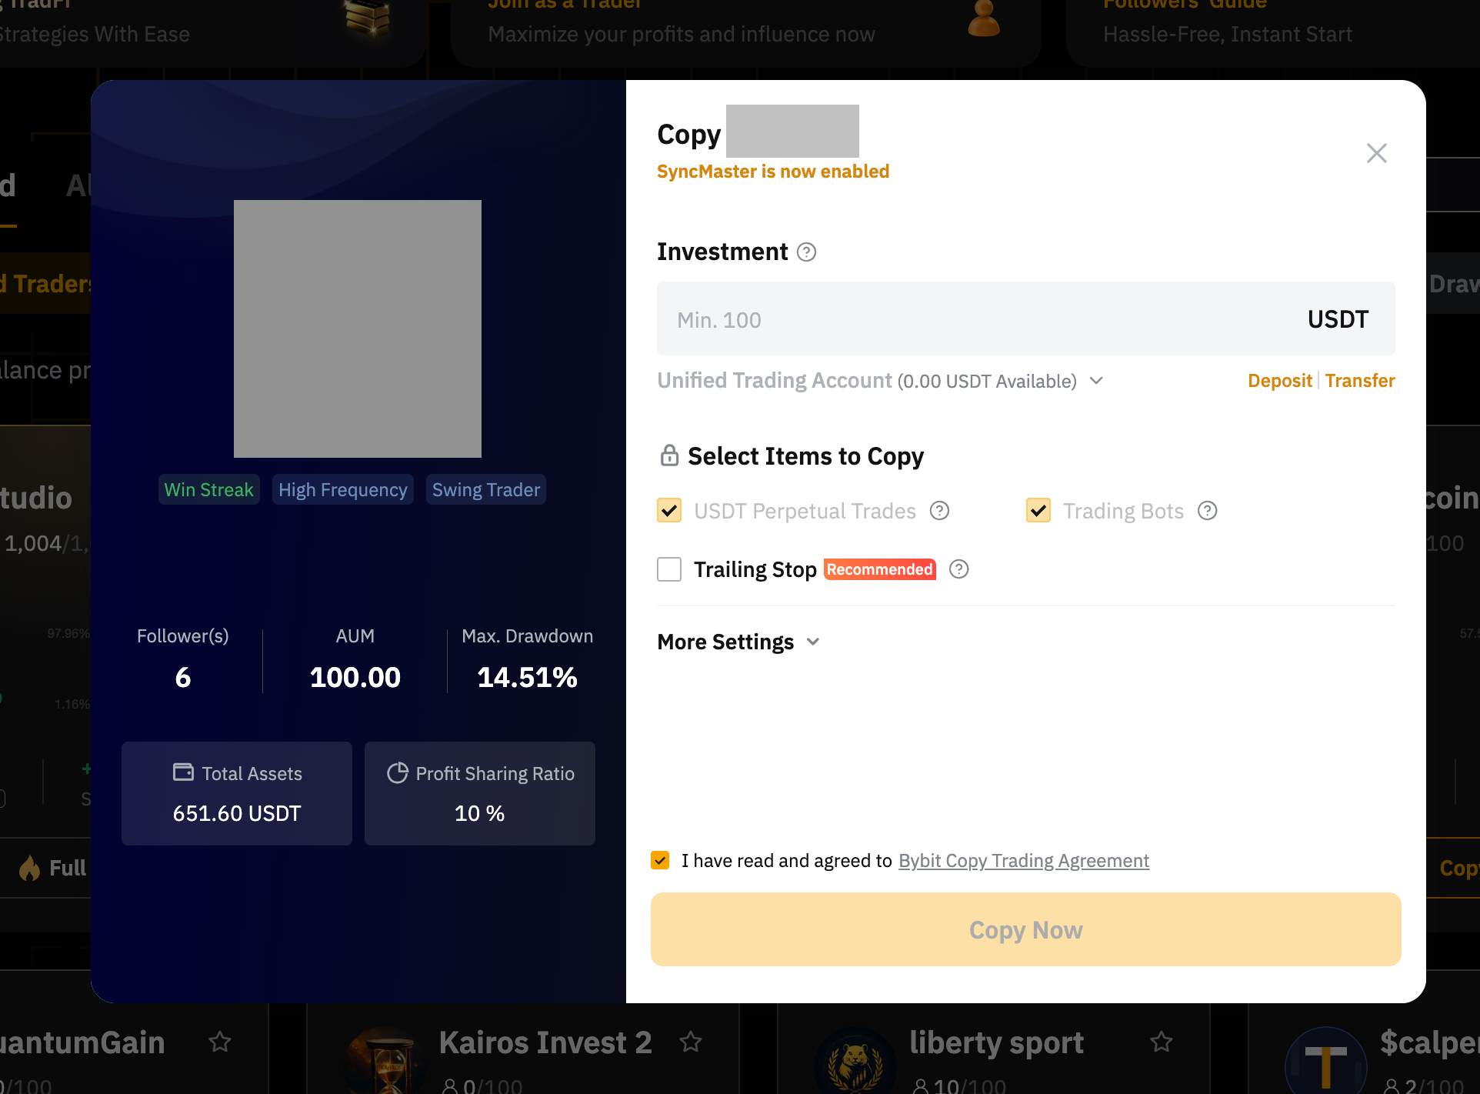Image resolution: width=1480 pixels, height=1094 pixels.
Task: Click the lock icon beside Select Items to Copy
Action: click(669, 455)
